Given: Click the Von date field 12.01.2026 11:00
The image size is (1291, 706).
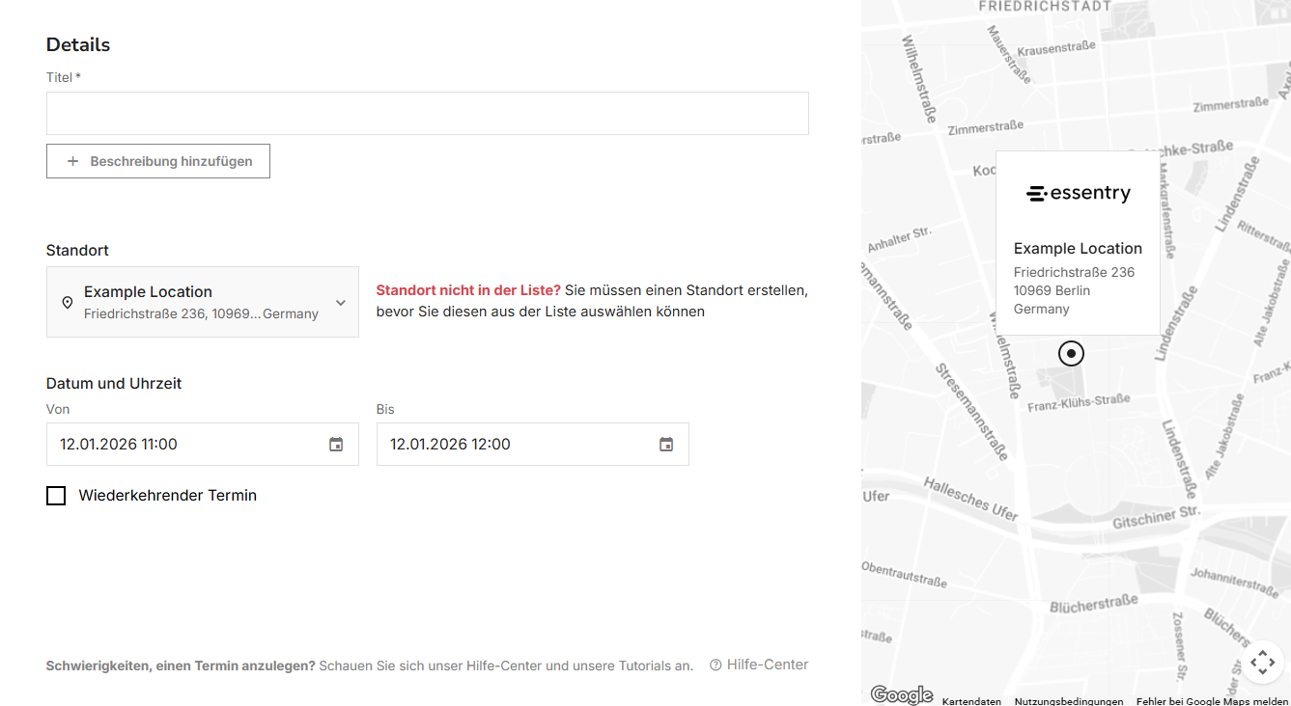Looking at the screenshot, I should click(x=203, y=444).
